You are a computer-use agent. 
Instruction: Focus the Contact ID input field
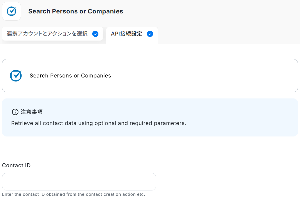click(79, 181)
